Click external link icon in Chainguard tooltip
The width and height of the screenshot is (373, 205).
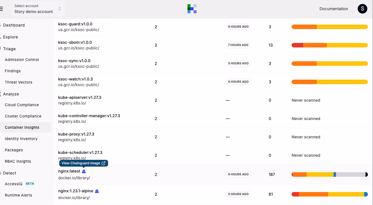(104, 163)
